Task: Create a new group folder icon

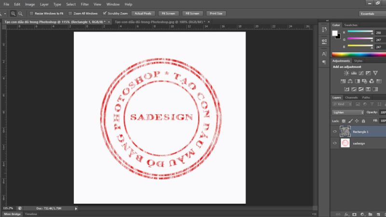Action: coord(370,215)
